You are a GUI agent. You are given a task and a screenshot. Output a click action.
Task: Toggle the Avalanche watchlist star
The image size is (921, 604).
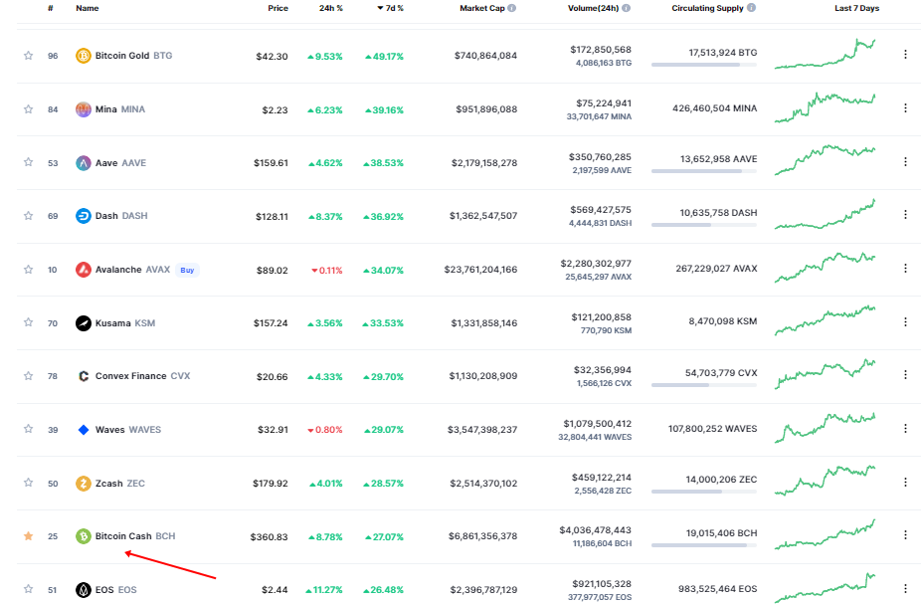click(28, 269)
